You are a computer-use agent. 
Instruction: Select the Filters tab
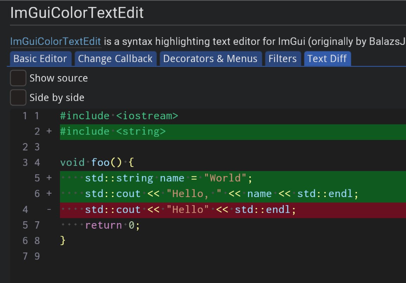[x=282, y=59]
